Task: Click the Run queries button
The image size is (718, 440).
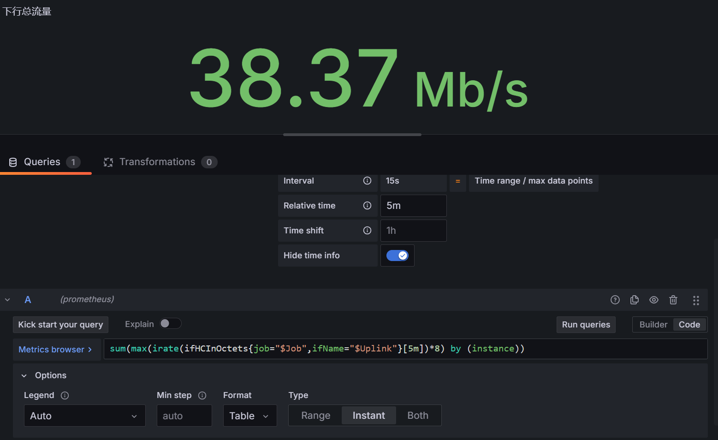Action: tap(586, 325)
